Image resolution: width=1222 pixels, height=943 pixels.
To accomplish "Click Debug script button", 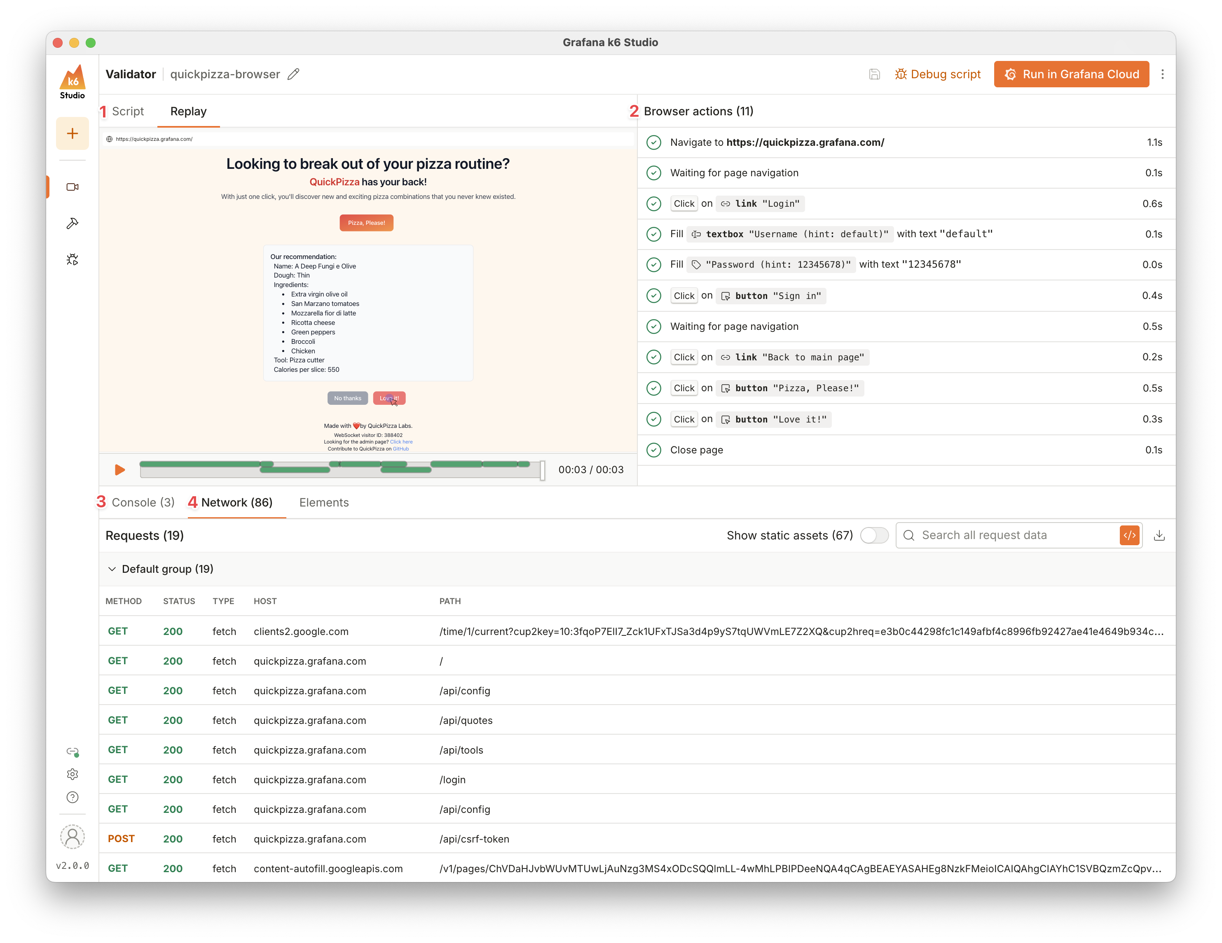I will (938, 74).
